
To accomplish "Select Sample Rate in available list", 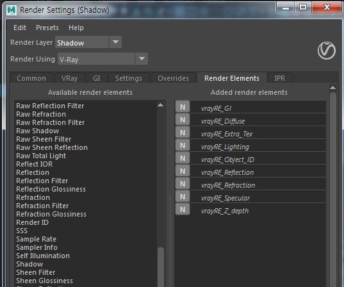I will coord(37,239).
